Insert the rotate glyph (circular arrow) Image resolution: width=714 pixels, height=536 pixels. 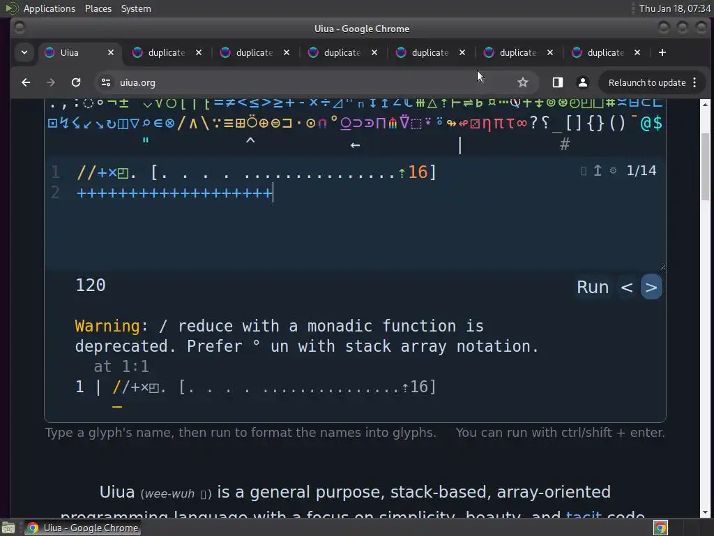click(111, 124)
